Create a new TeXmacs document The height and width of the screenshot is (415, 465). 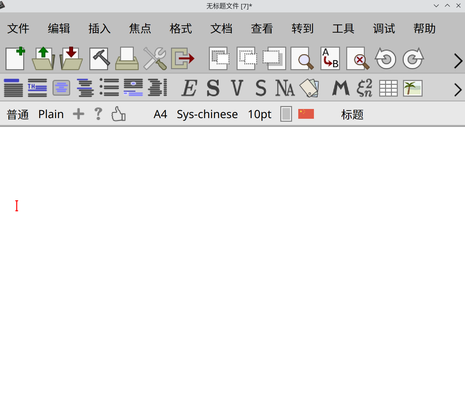click(x=15, y=59)
